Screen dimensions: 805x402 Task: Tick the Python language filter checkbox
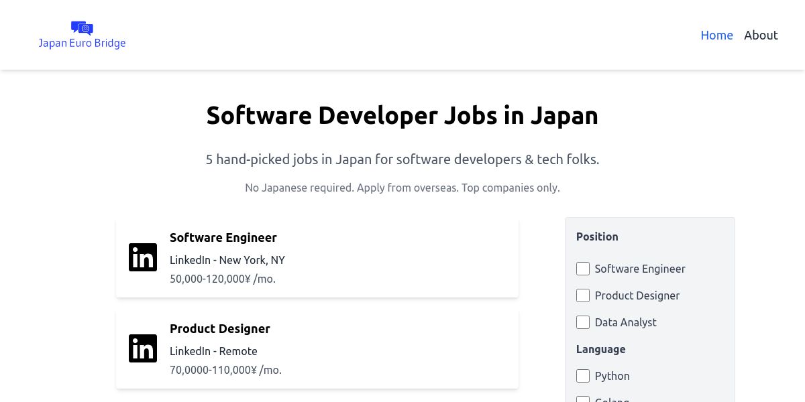pyautogui.click(x=583, y=376)
